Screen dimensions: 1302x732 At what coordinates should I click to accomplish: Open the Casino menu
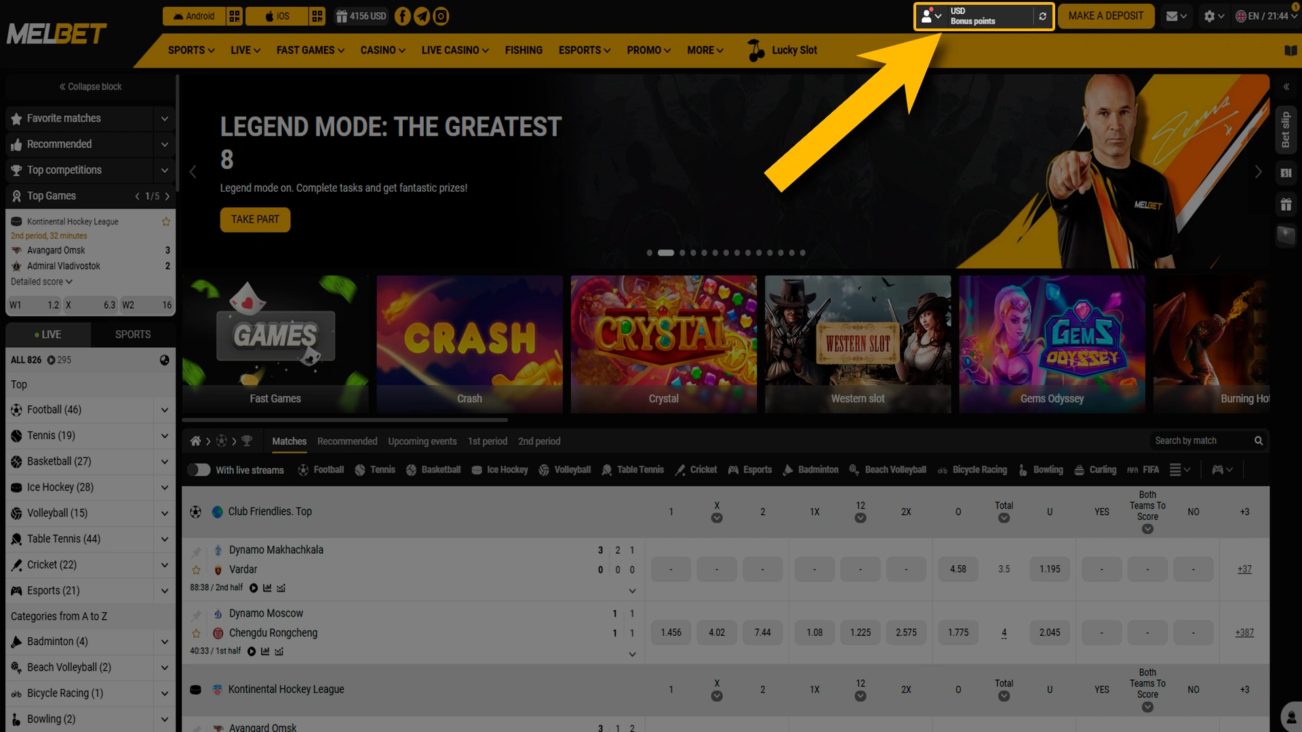383,50
